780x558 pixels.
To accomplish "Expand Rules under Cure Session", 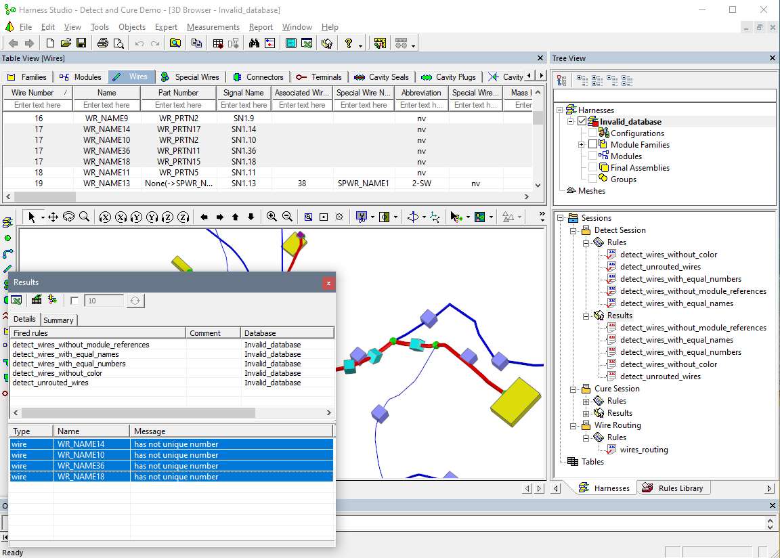I will click(x=586, y=401).
